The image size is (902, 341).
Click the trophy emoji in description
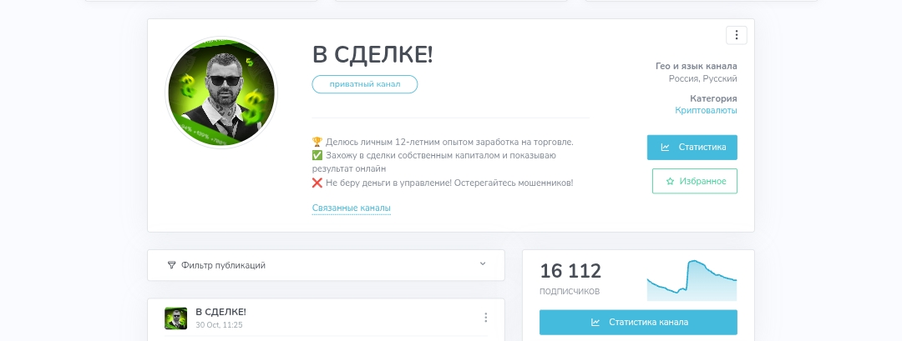(x=317, y=142)
